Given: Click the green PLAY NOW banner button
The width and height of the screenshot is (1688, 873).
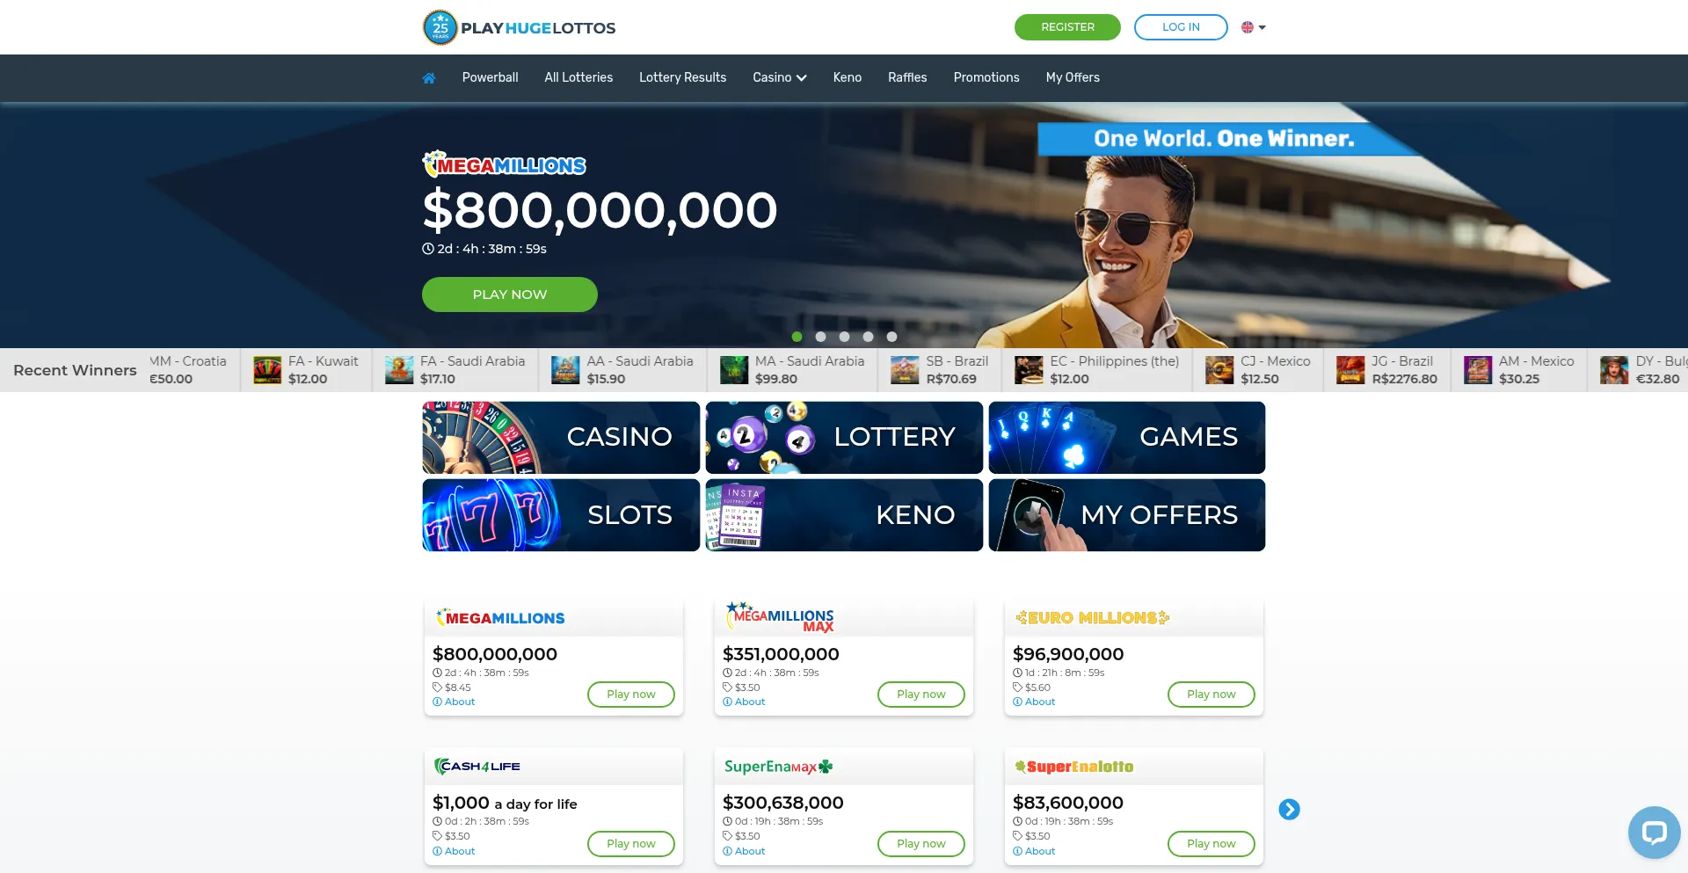Looking at the screenshot, I should (510, 295).
